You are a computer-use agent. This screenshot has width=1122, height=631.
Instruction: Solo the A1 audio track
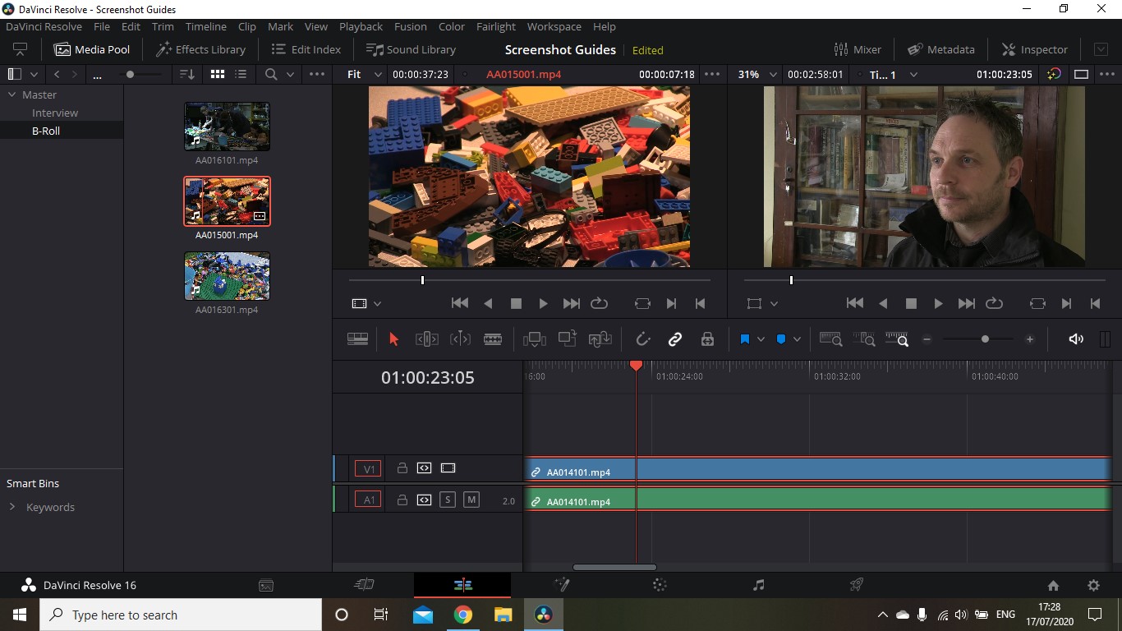[448, 500]
